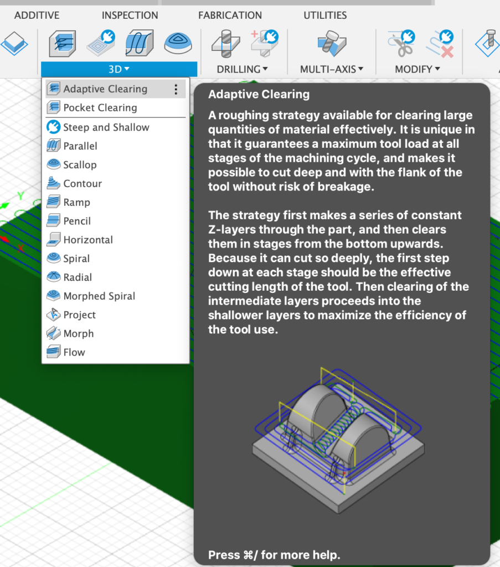
Task: Switch to the FABRICATION tab
Action: (x=230, y=16)
